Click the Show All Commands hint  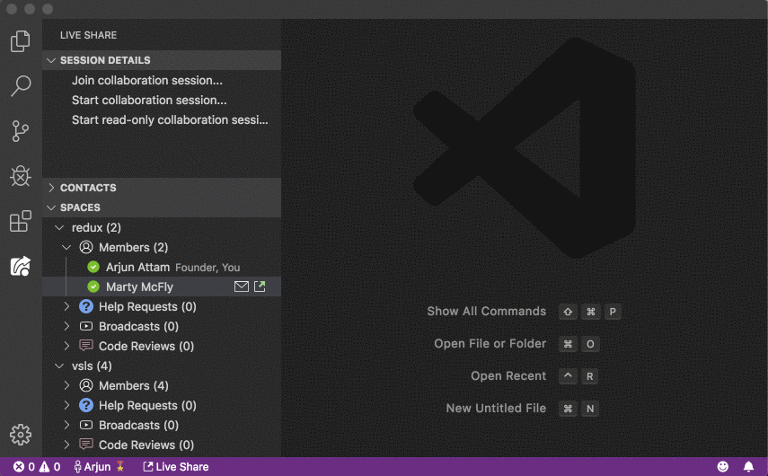click(x=486, y=312)
